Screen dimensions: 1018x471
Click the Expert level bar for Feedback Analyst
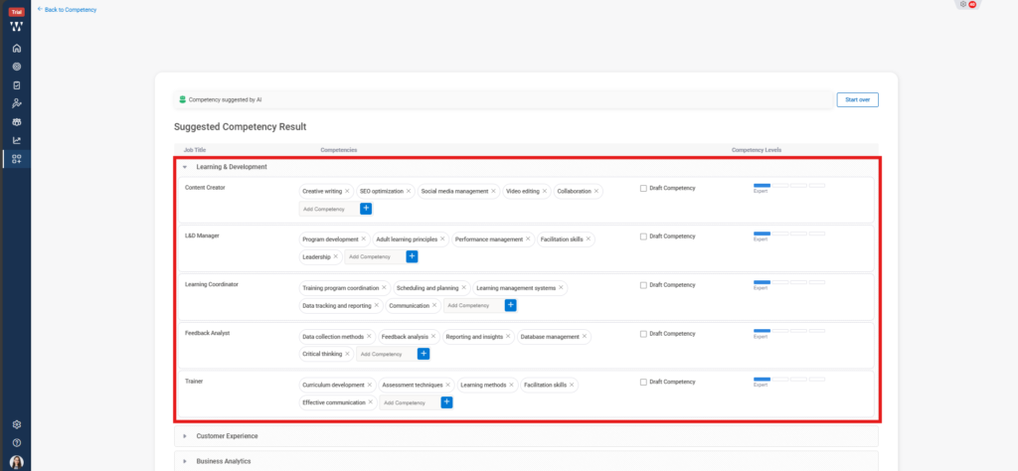762,331
